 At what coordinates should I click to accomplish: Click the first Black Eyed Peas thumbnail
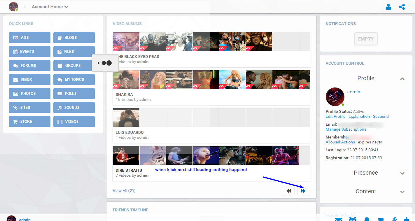pyautogui.click(x=126, y=42)
